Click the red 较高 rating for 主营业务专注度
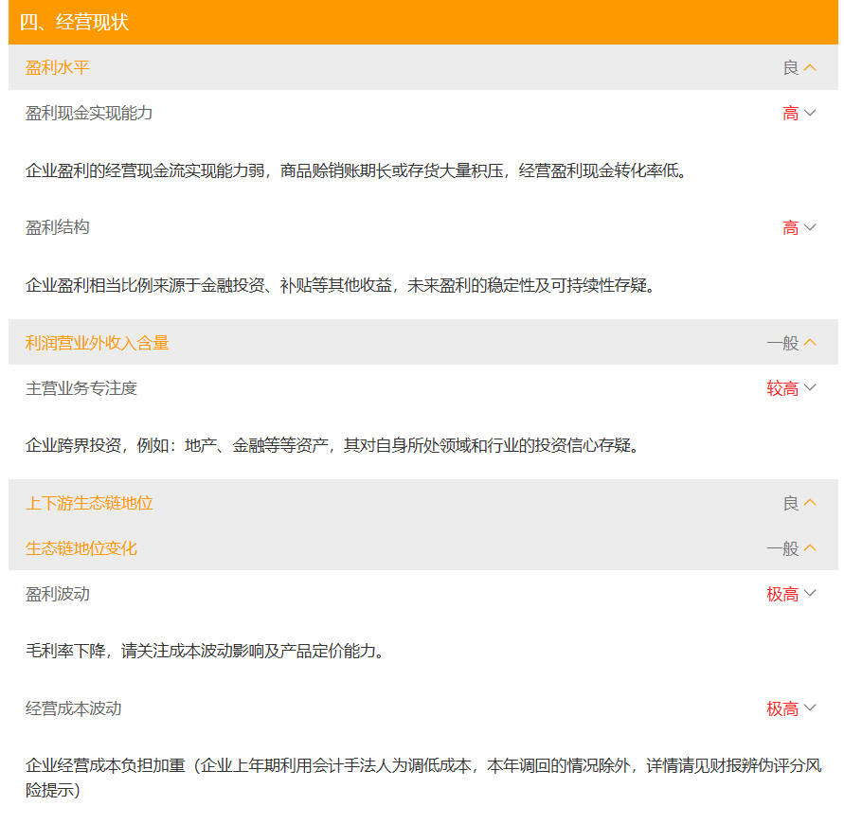The height and width of the screenshot is (824, 844). coord(782,388)
